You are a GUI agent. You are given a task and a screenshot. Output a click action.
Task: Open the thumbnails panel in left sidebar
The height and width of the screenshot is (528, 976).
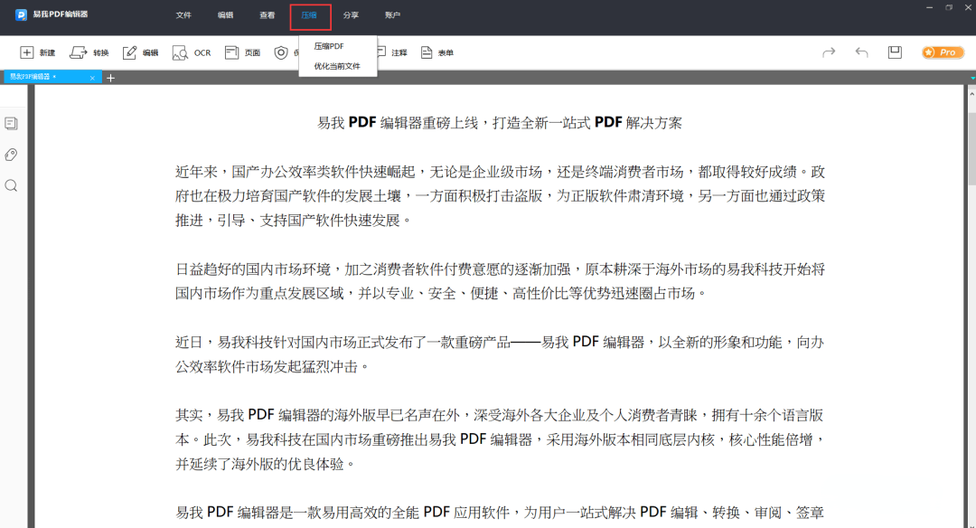(x=11, y=123)
